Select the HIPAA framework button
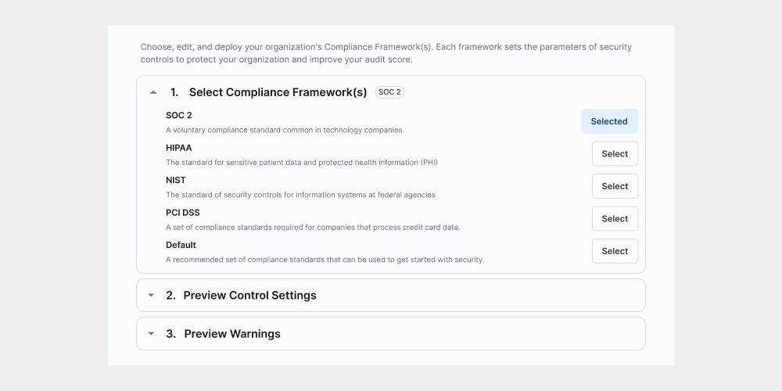 pos(615,154)
